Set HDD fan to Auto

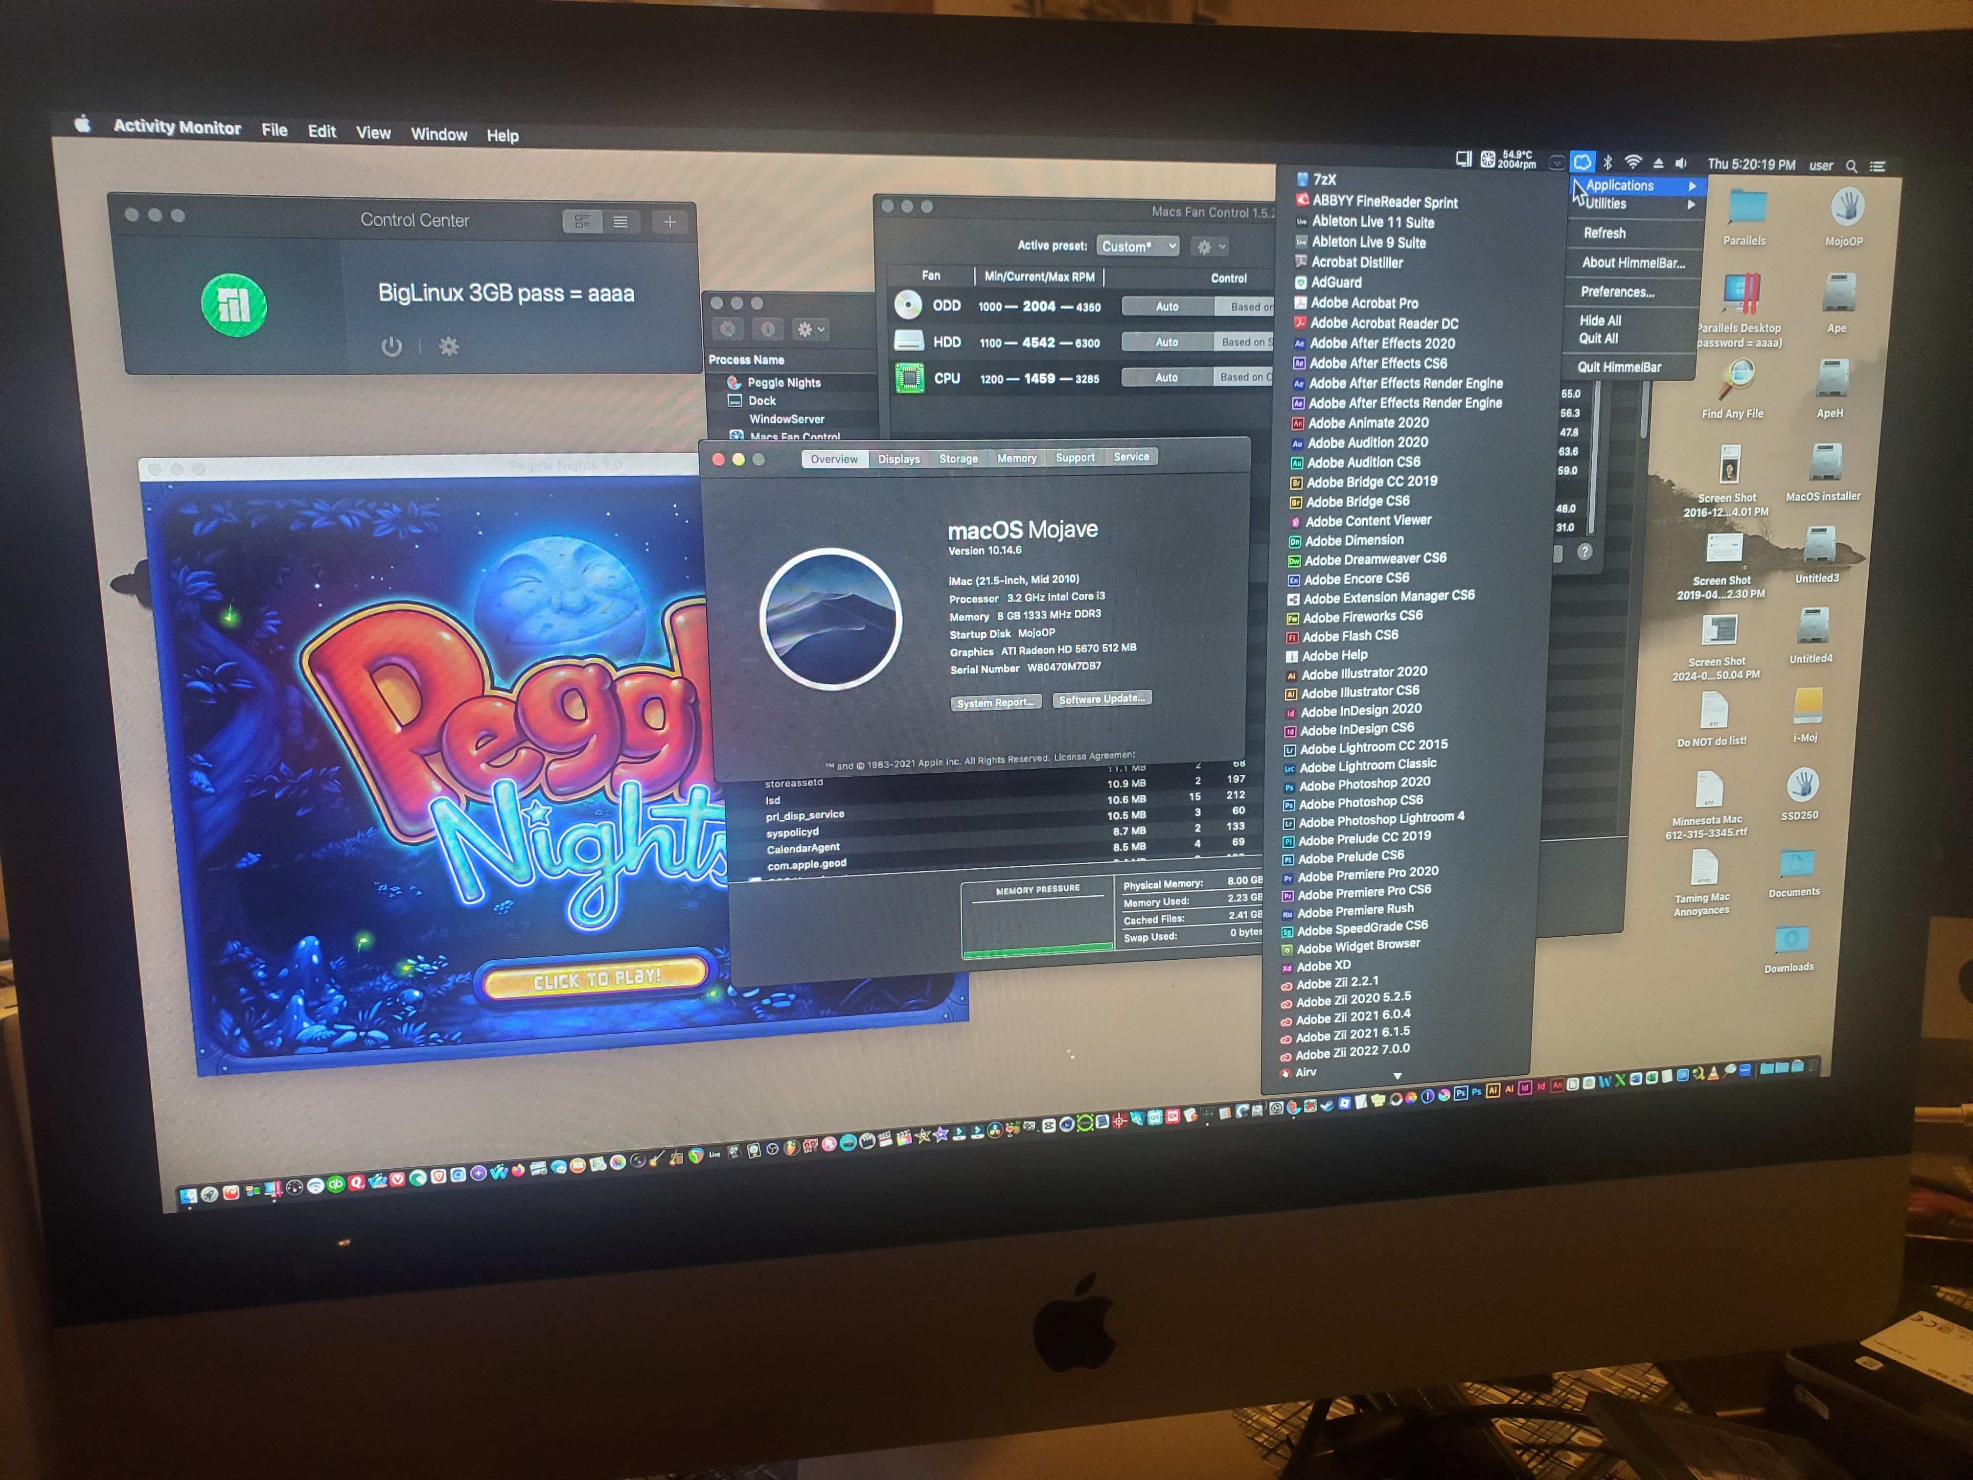pos(1167,342)
